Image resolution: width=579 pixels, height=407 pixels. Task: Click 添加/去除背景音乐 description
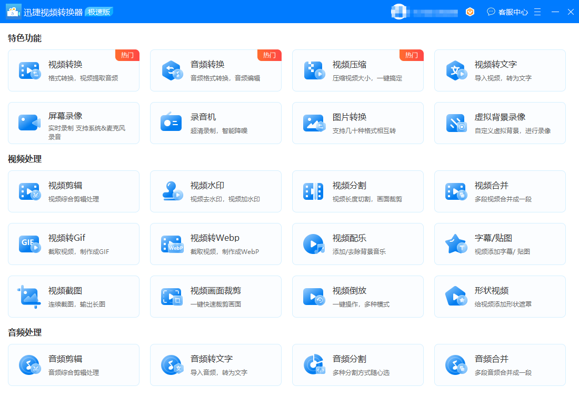359,252
